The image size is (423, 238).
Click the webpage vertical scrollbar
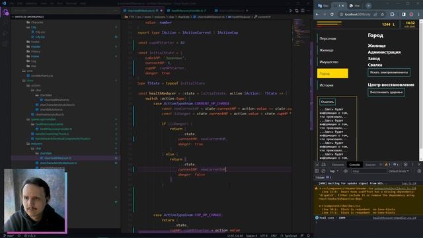coord(421,89)
